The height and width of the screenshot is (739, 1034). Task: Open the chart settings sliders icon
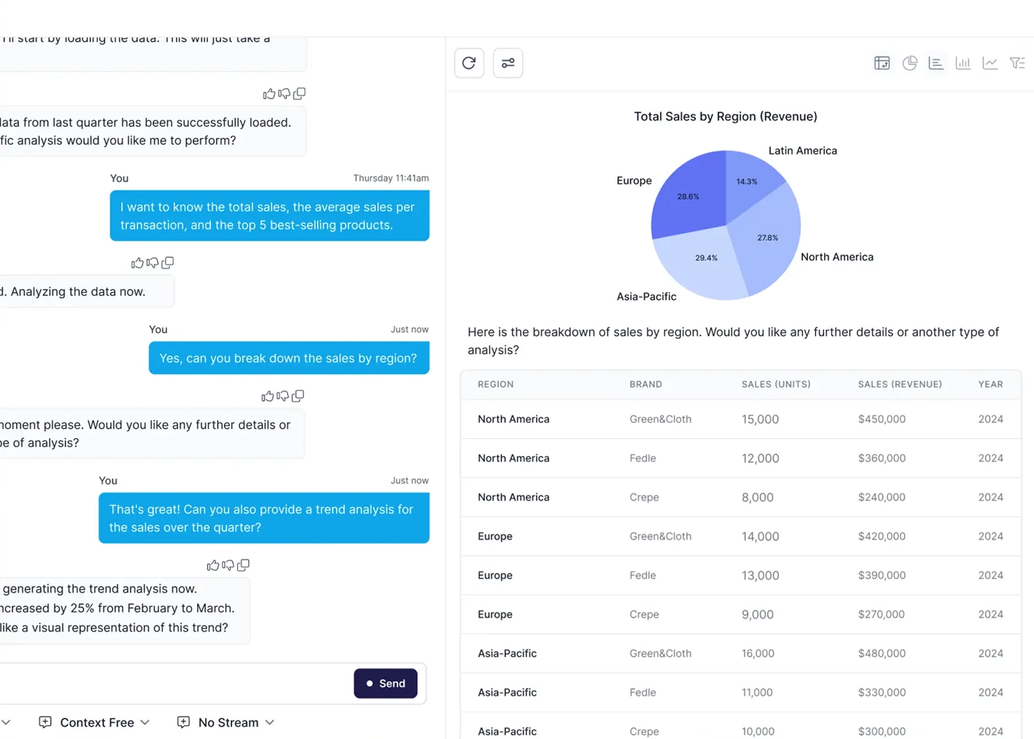[508, 63]
